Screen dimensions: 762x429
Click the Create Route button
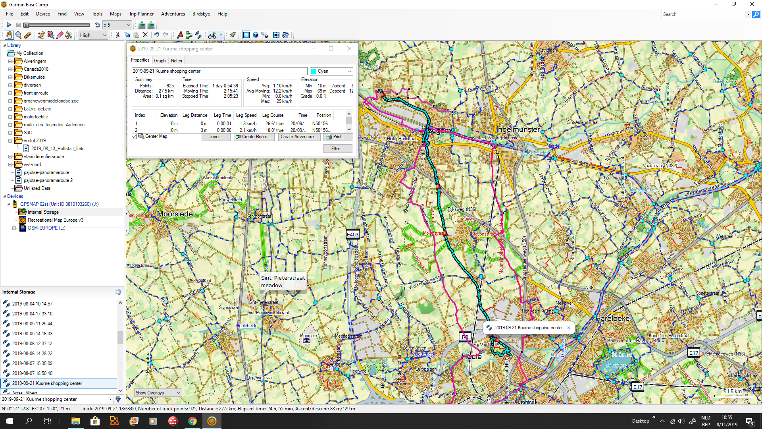pyautogui.click(x=254, y=137)
